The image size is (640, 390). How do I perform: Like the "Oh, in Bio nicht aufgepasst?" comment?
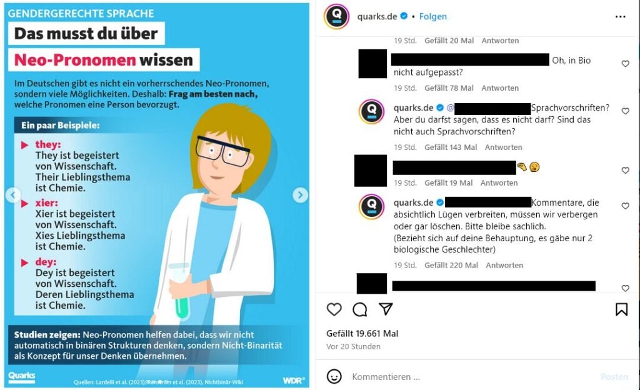[x=625, y=64]
